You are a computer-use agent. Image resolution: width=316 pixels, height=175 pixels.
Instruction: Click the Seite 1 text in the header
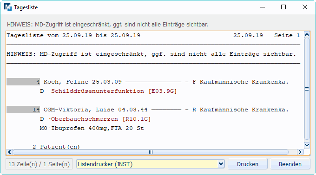287,35
